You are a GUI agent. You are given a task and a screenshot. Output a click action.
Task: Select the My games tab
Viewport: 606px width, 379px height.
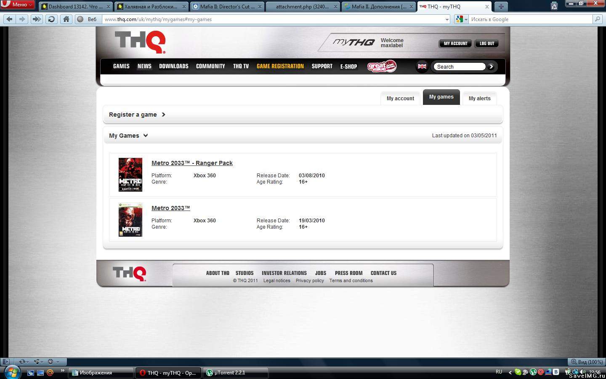[x=441, y=97]
